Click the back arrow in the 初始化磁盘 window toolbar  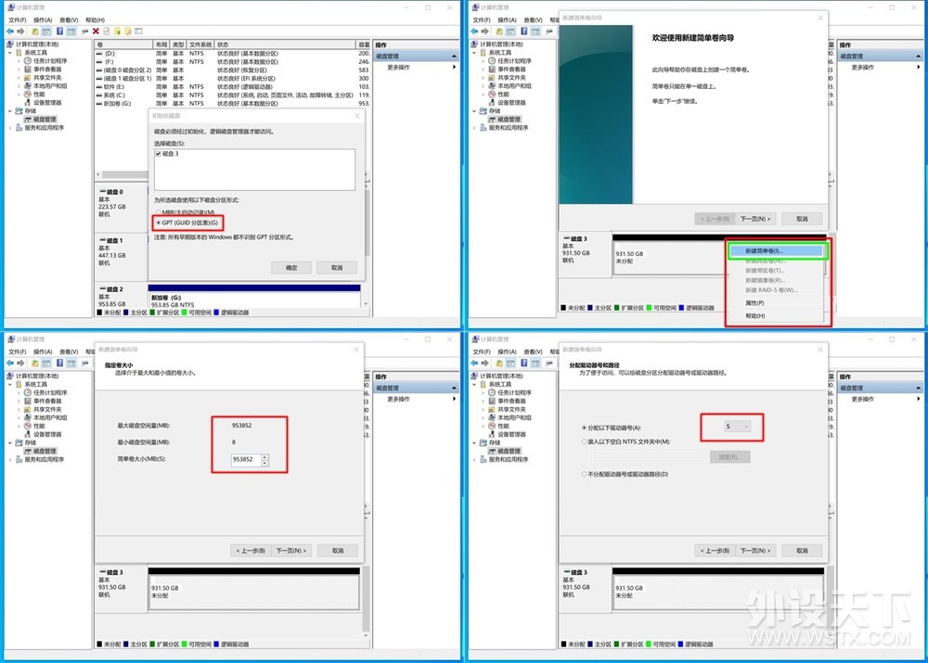point(10,32)
